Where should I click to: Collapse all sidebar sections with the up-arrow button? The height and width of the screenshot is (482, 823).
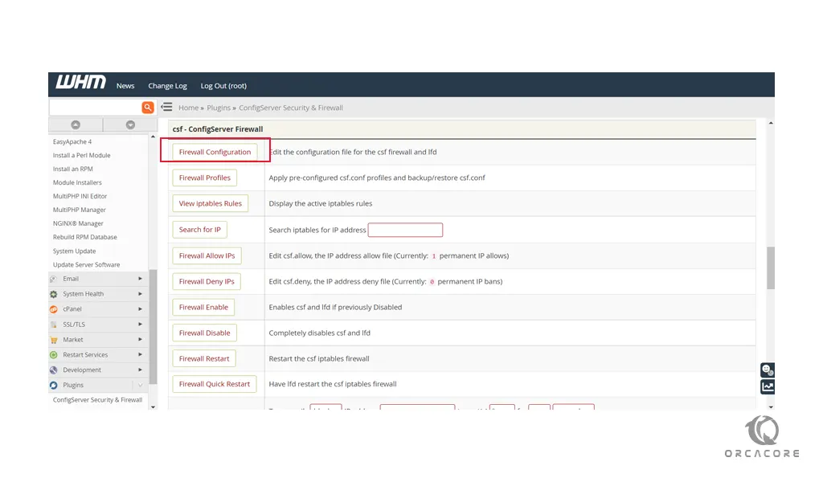pos(76,125)
